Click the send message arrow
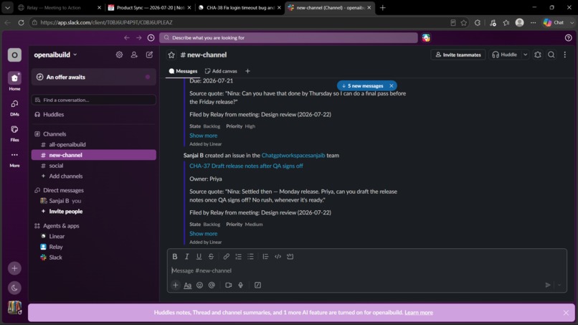 [548, 285]
